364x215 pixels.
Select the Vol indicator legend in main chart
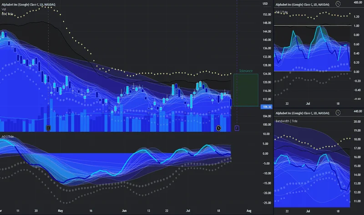[4, 9]
